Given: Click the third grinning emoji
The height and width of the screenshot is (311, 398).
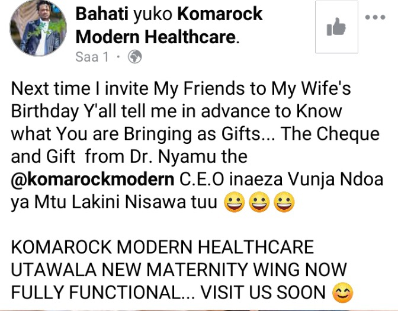Looking at the screenshot, I should [284, 202].
